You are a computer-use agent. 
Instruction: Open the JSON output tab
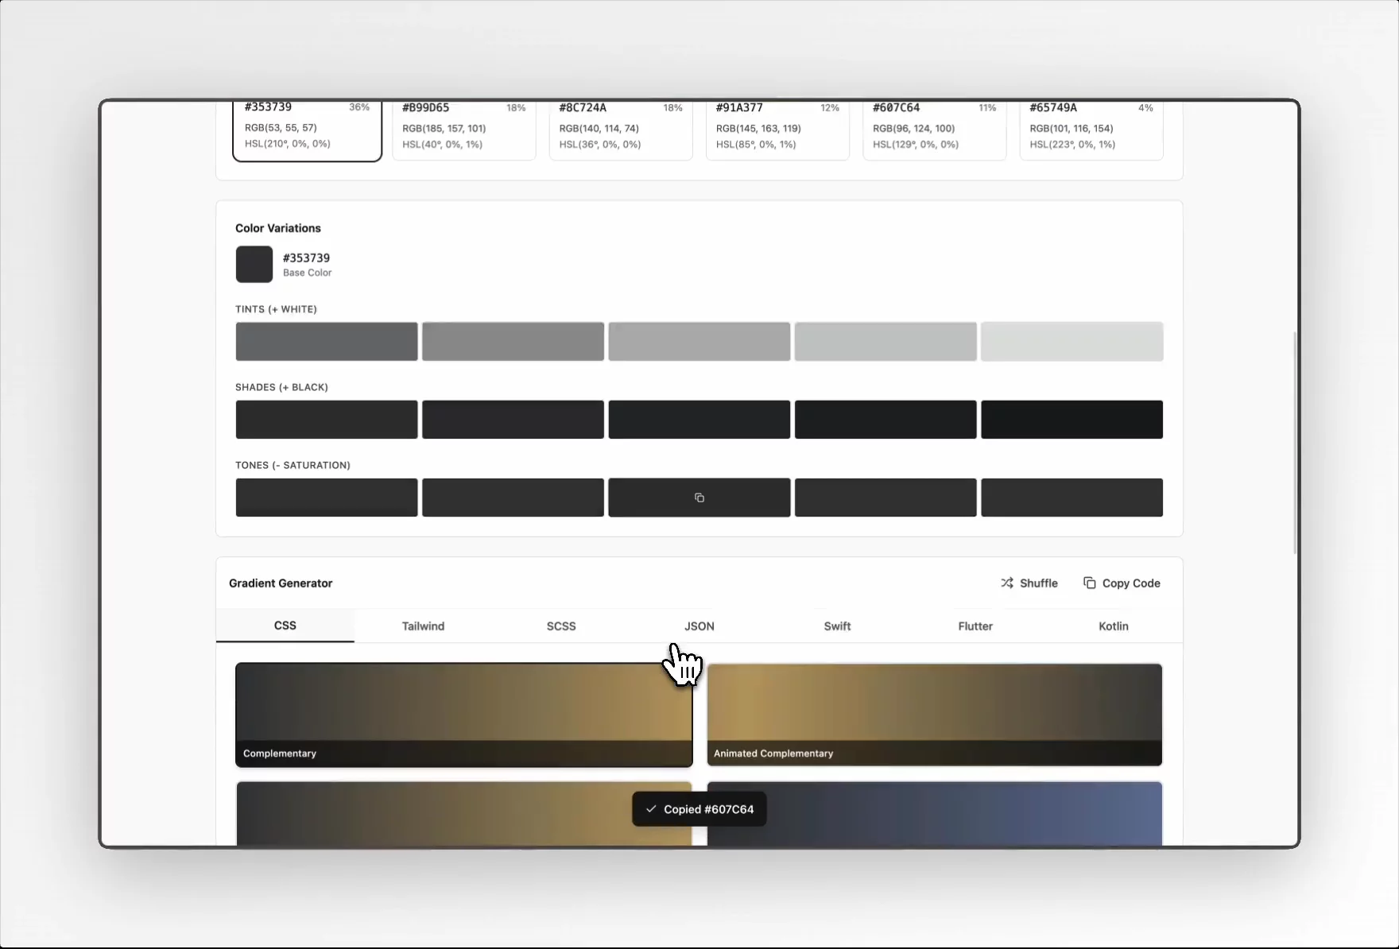tap(699, 626)
